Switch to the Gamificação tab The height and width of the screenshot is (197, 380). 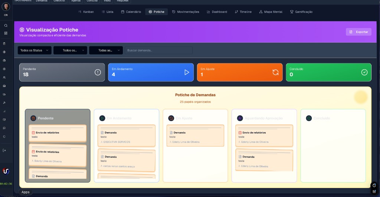click(x=301, y=12)
